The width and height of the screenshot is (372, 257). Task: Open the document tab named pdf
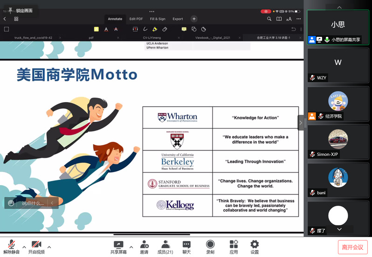tap(91, 38)
